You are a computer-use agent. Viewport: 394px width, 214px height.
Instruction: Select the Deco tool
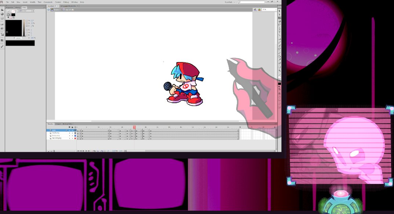[279, 48]
